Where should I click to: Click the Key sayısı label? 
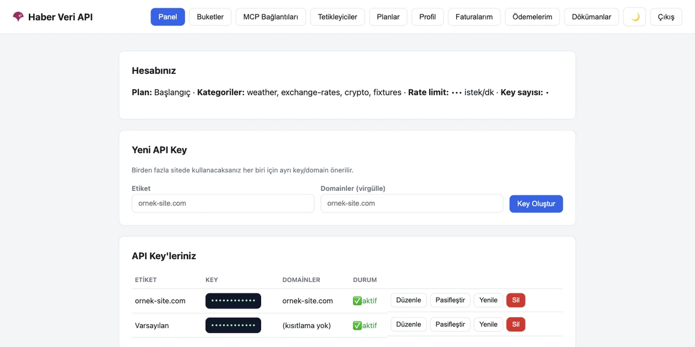(x=522, y=93)
